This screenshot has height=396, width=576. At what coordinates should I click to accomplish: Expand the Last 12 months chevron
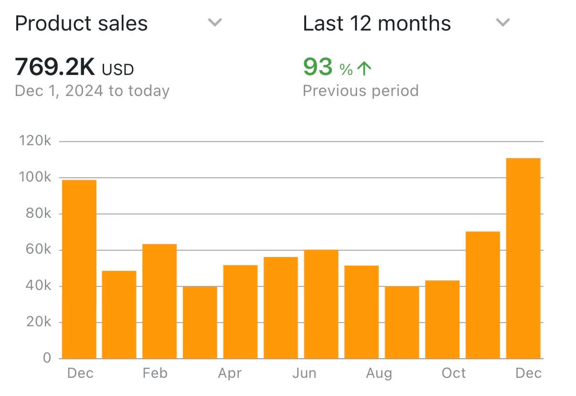[x=502, y=22]
